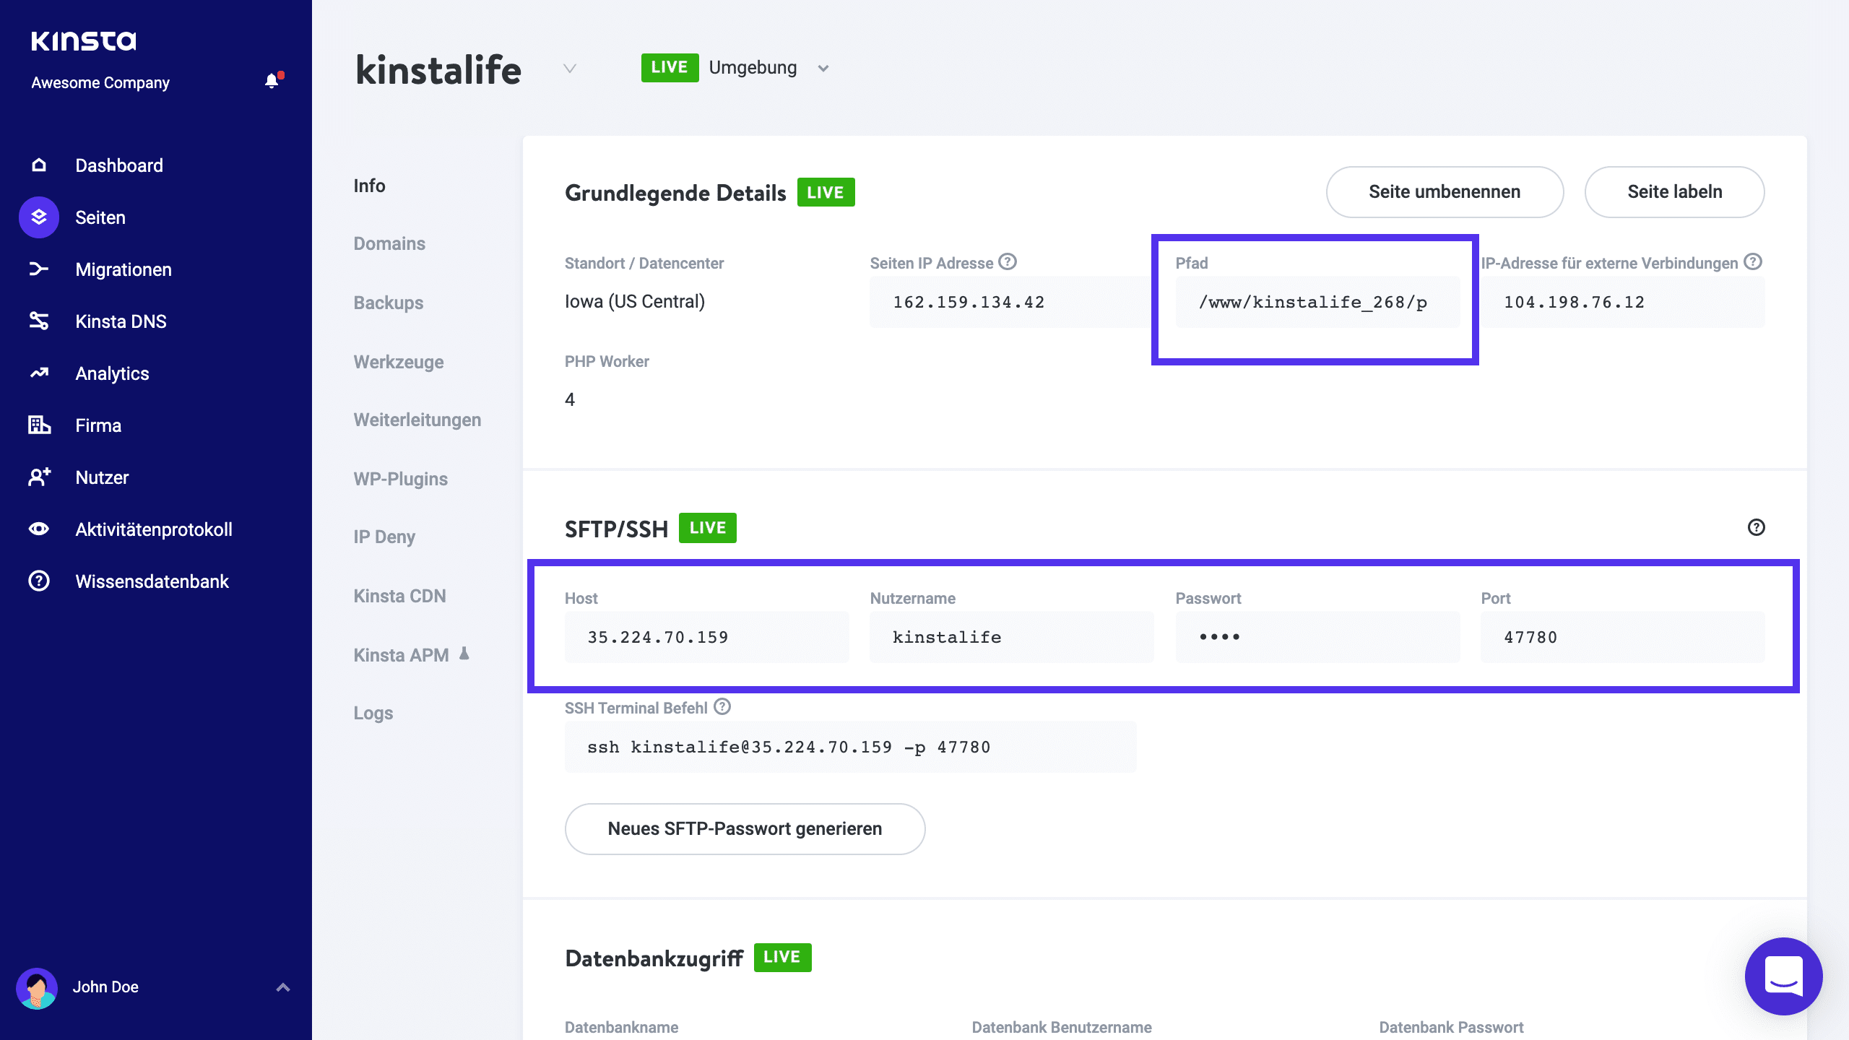Click the Seite umbenennen button

point(1444,191)
